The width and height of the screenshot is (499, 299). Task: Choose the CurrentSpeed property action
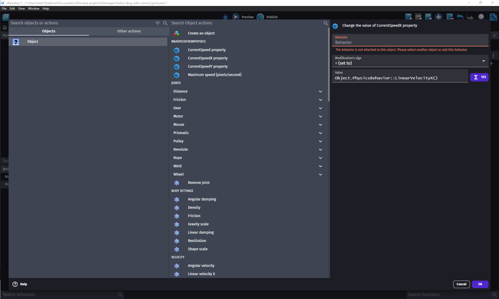(x=207, y=50)
